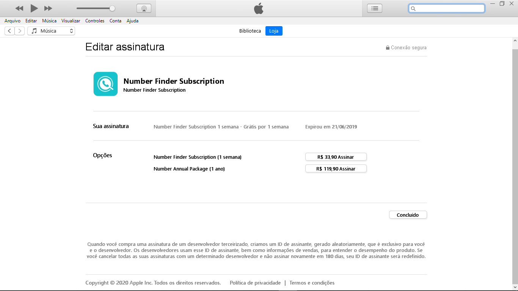The width and height of the screenshot is (518, 291).
Task: Open the Música menu
Action: point(49,21)
